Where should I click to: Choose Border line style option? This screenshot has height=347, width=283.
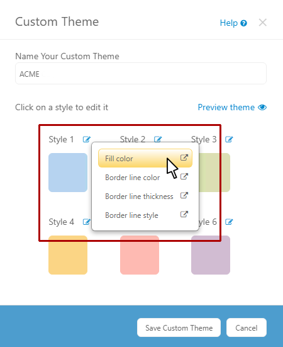[x=145, y=215]
